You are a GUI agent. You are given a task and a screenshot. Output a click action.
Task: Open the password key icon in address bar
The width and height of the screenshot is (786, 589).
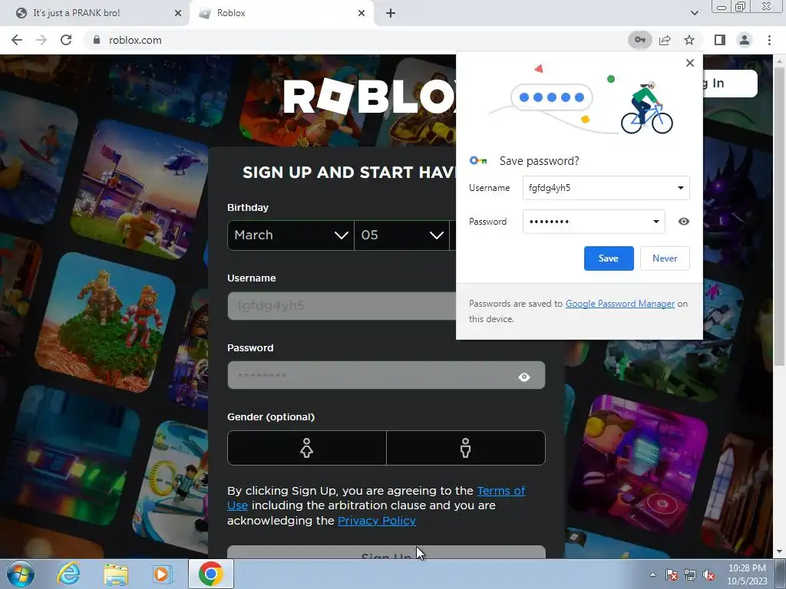point(639,40)
